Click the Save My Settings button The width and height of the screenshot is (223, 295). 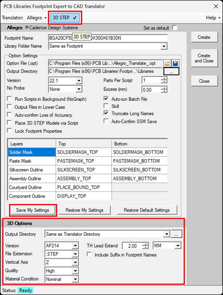point(33,210)
